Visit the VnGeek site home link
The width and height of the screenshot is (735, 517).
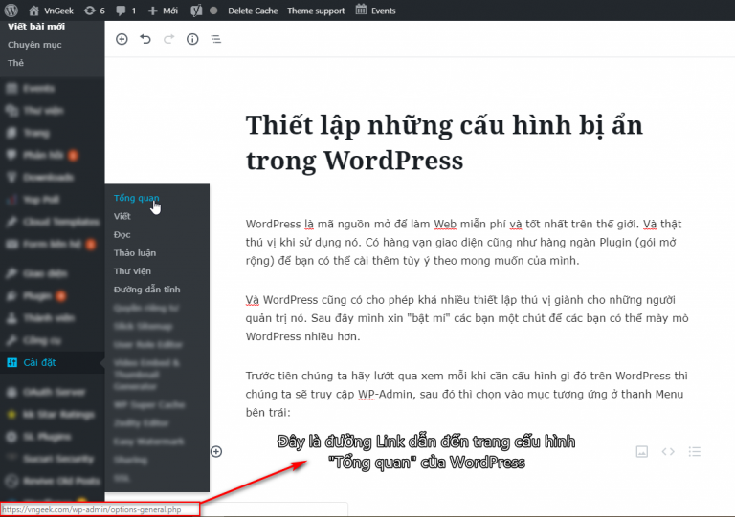(51, 11)
